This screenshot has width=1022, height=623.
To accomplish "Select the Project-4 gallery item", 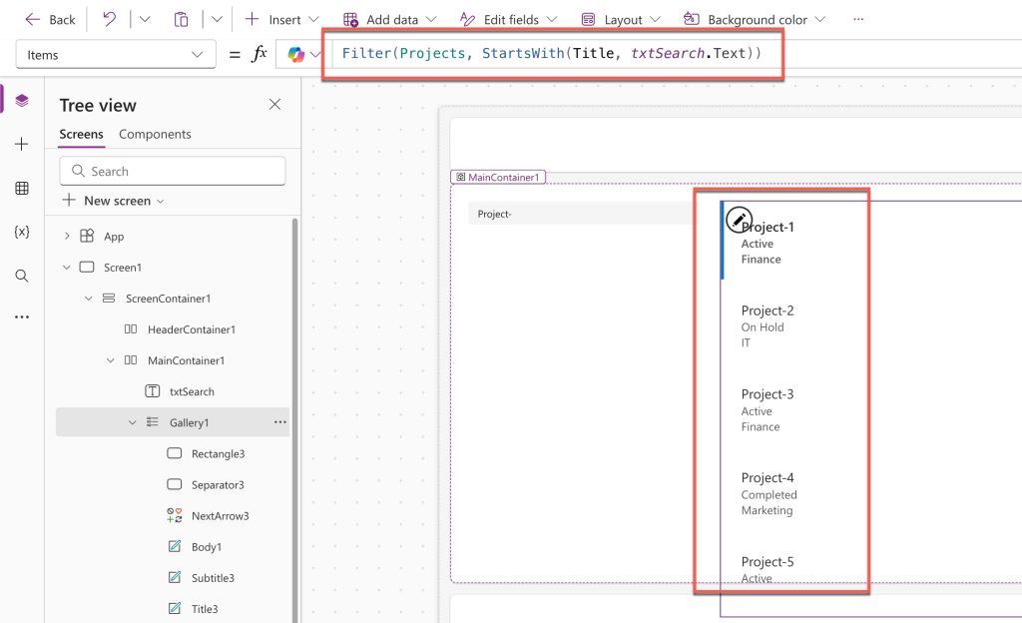I will click(767, 477).
